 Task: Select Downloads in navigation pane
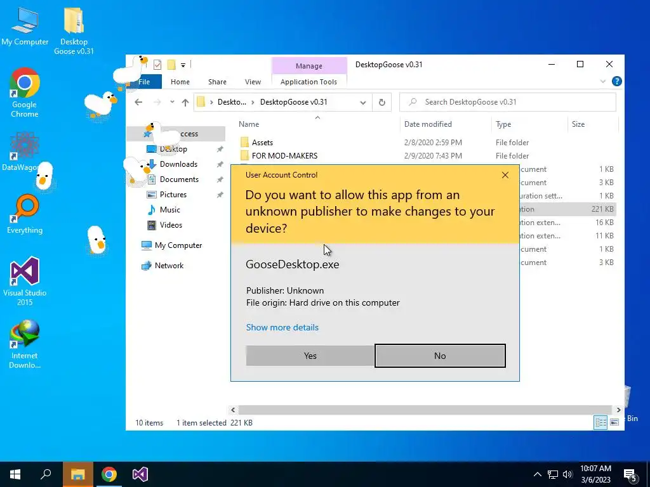coord(178,164)
